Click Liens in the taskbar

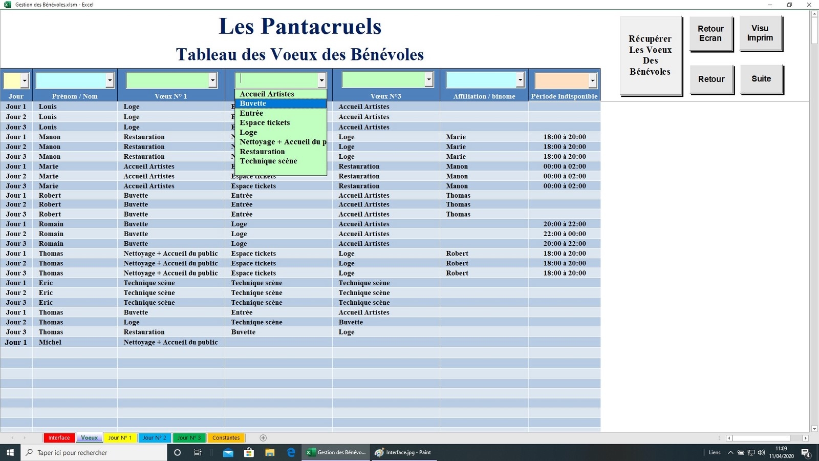715,452
